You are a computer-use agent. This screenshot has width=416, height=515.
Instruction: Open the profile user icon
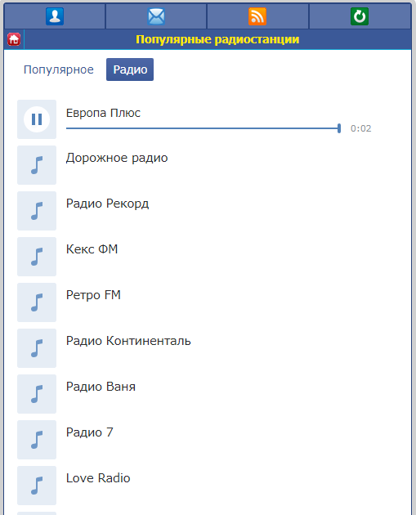[x=55, y=16]
